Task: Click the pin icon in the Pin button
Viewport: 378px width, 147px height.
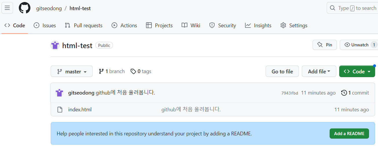Action: 320,45
